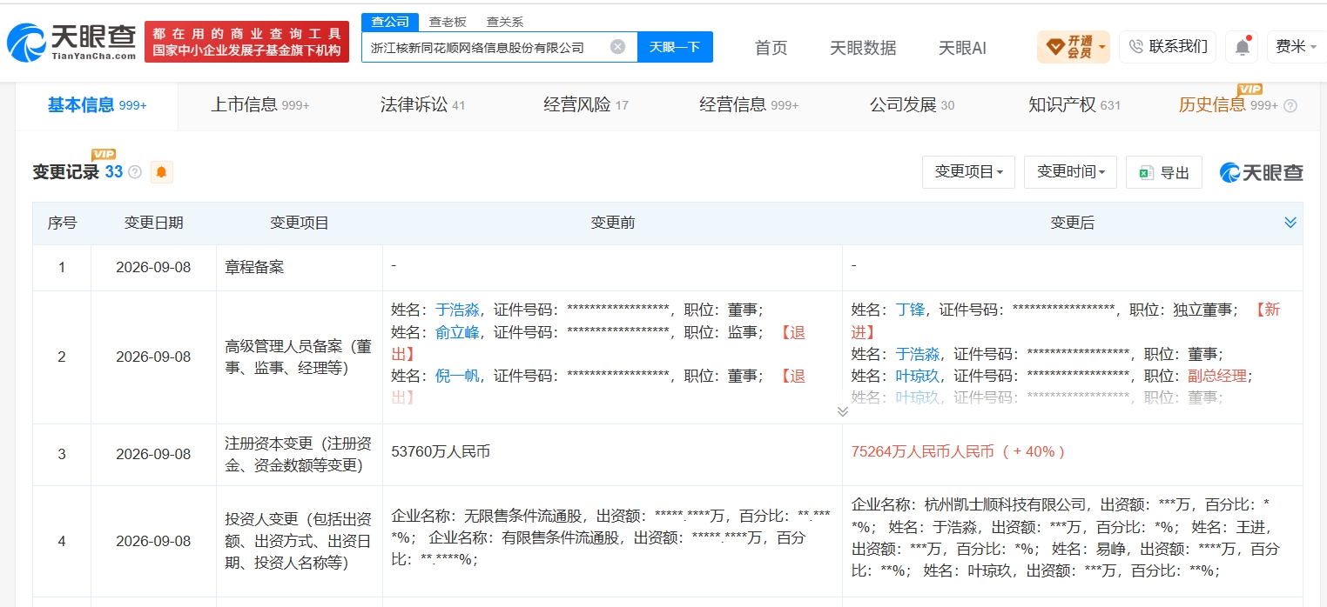Select the 基本信息 tab
This screenshot has height=607, width=1327.
(97, 105)
